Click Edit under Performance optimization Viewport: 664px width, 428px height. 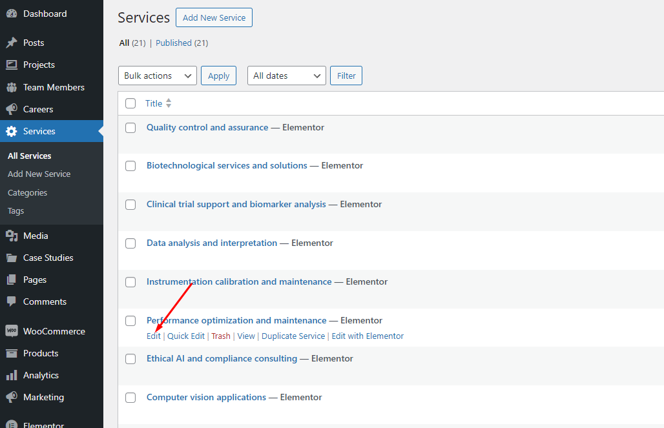tap(154, 336)
